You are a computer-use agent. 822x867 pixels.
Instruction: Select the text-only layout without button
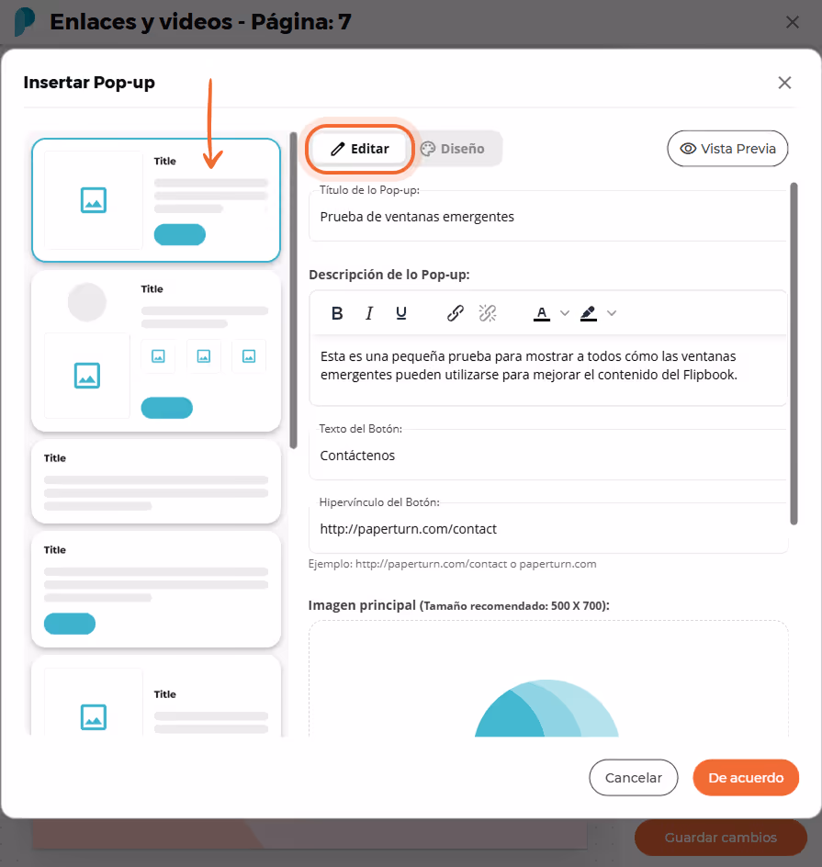156,481
